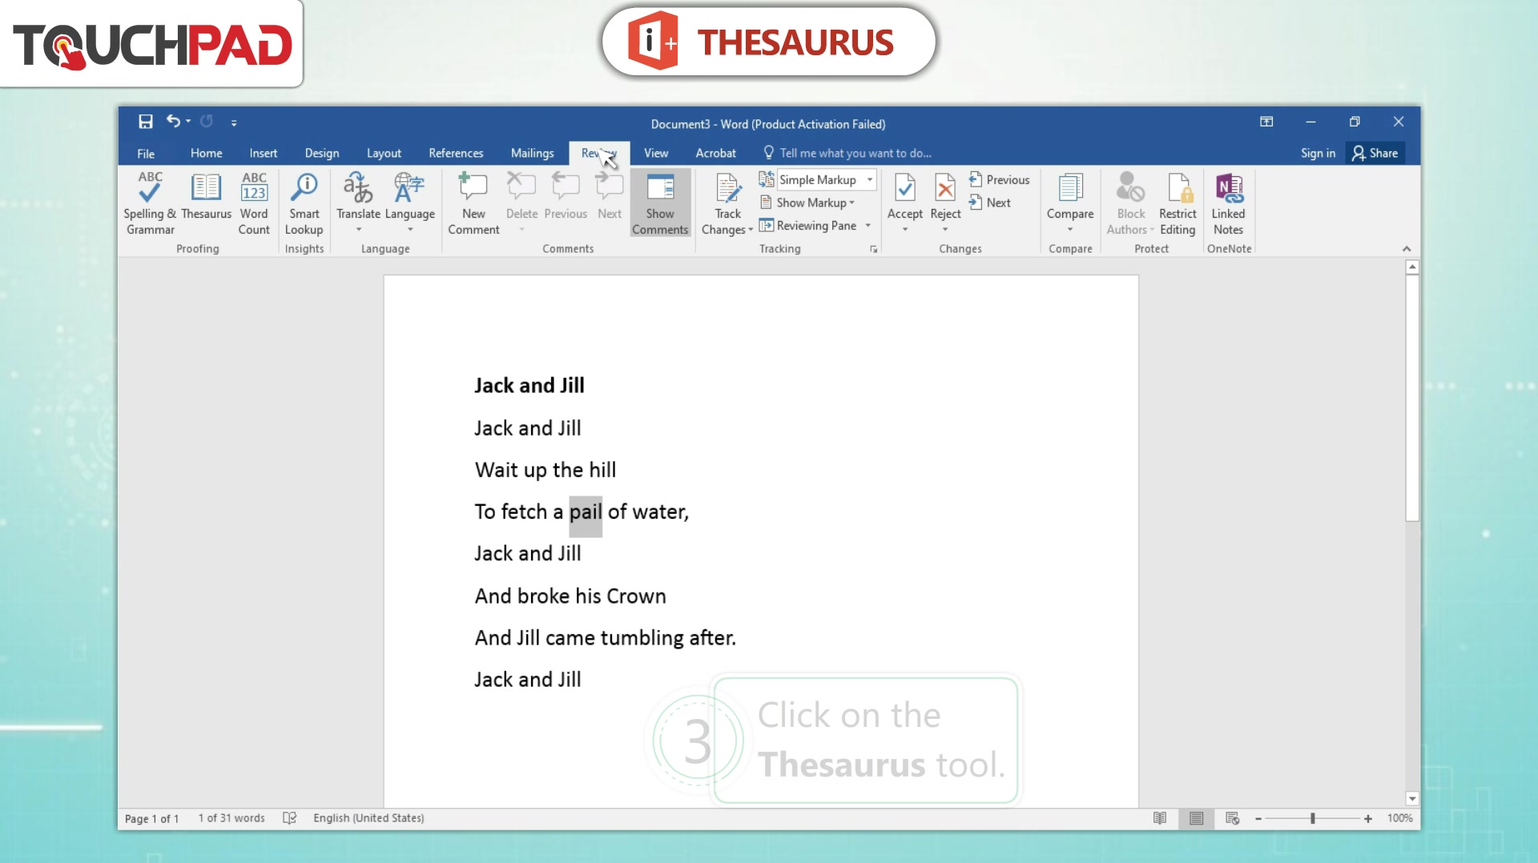Customize Quick Access Toolbar dropdown

coord(234,122)
